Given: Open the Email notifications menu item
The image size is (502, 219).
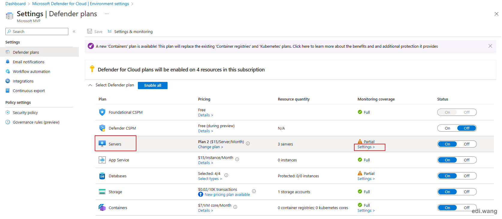Looking at the screenshot, I should [39, 62].
